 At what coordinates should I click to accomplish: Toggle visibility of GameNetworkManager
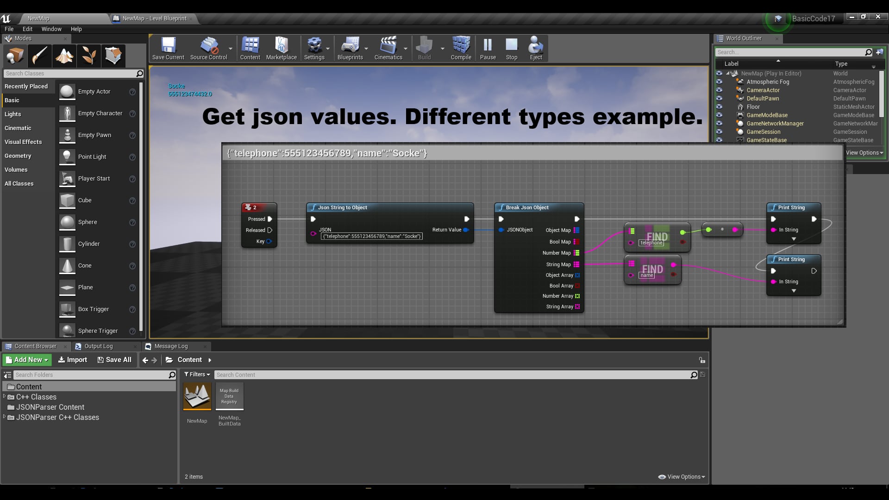(x=719, y=124)
